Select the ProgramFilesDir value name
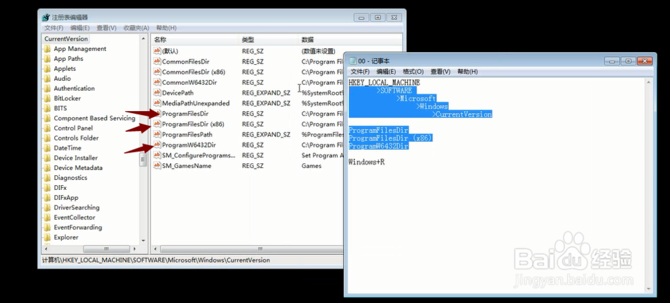Image resolution: width=670 pixels, height=303 pixels. point(185,114)
